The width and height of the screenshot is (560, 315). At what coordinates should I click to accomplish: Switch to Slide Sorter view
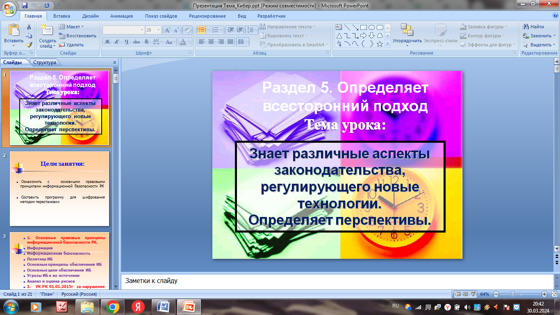pos(466,294)
